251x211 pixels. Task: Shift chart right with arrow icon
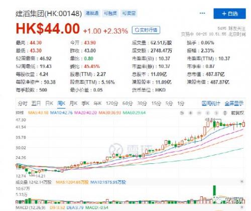(x=216, y=113)
